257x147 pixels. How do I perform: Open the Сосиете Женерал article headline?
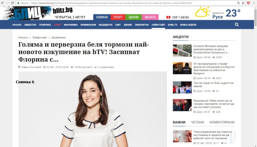point(211,49)
